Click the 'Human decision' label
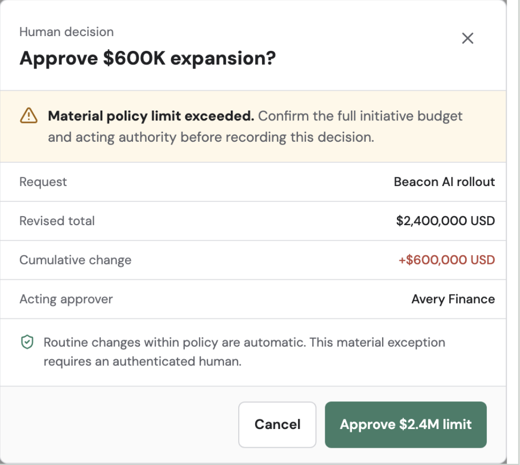 click(x=67, y=32)
